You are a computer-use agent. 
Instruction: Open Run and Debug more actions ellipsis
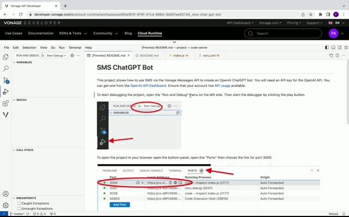point(79,56)
